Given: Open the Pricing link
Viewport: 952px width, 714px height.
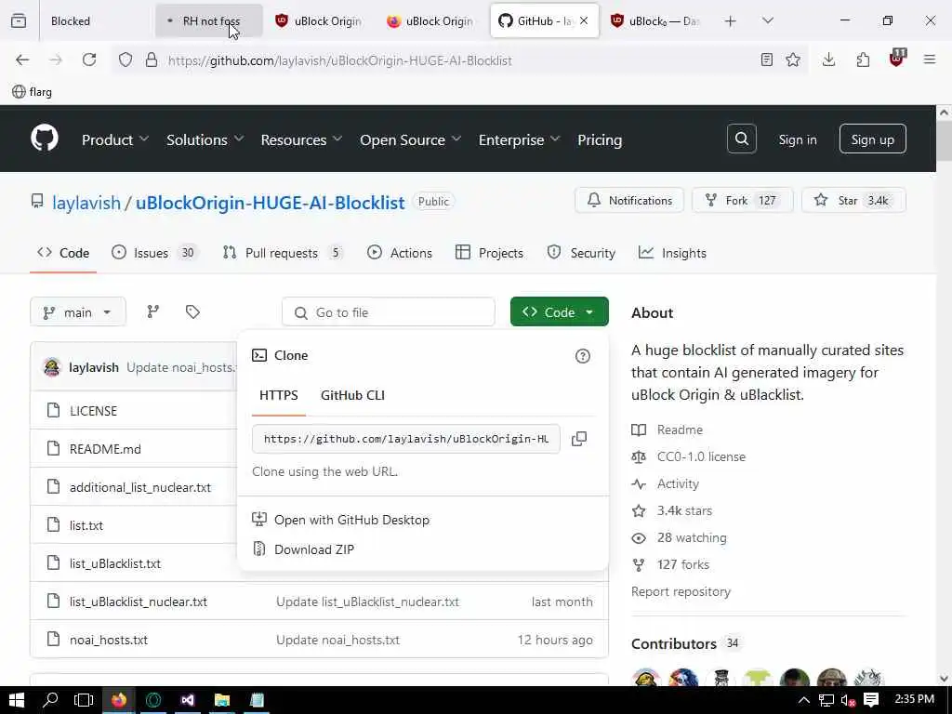Looking at the screenshot, I should [600, 139].
